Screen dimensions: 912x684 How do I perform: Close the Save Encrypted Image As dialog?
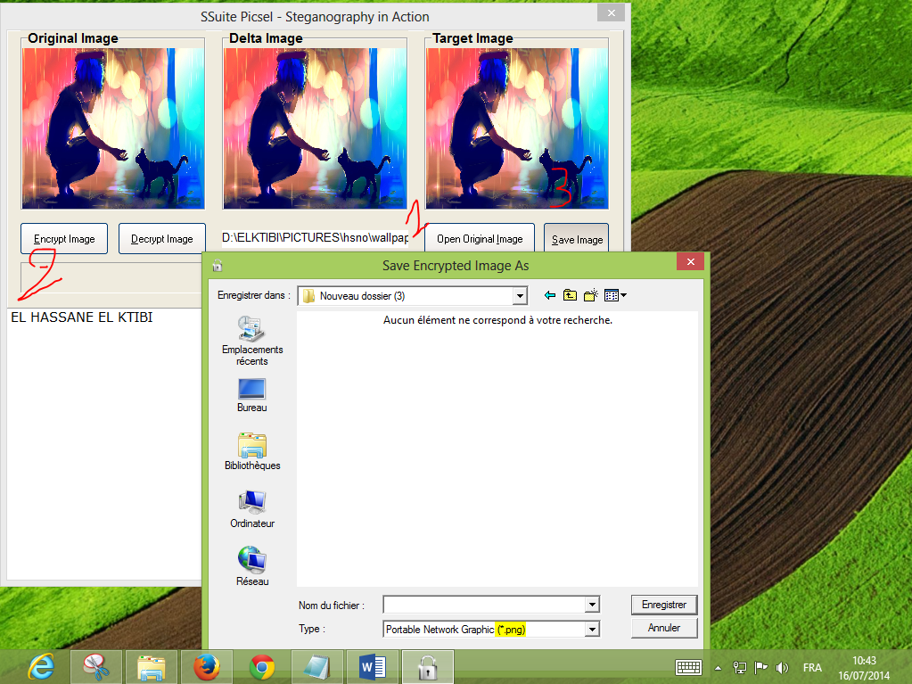[x=690, y=261]
